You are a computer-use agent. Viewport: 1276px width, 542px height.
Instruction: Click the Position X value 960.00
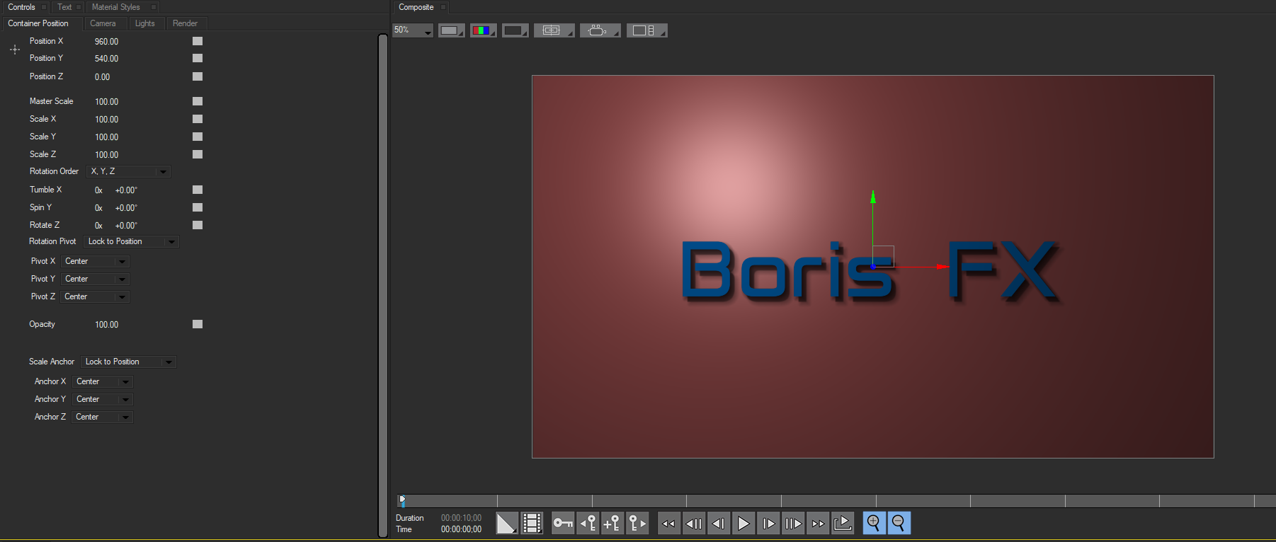(x=107, y=42)
